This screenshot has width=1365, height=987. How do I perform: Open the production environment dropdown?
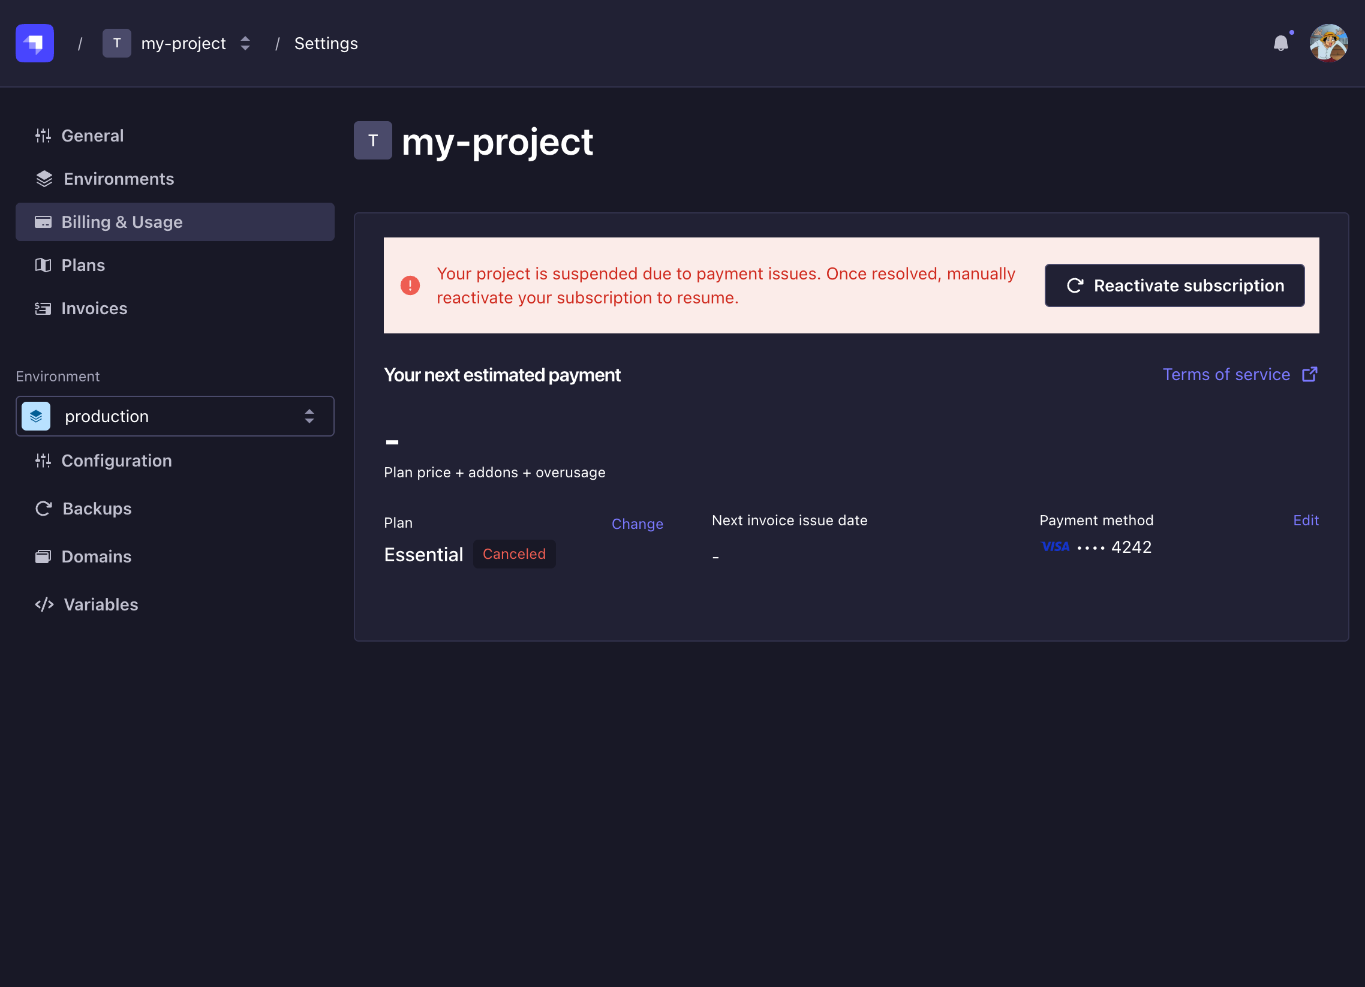pos(175,417)
